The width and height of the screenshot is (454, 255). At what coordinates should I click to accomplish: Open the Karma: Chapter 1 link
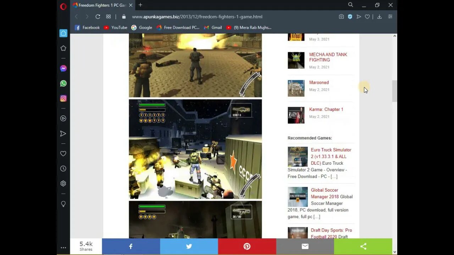pyautogui.click(x=326, y=109)
